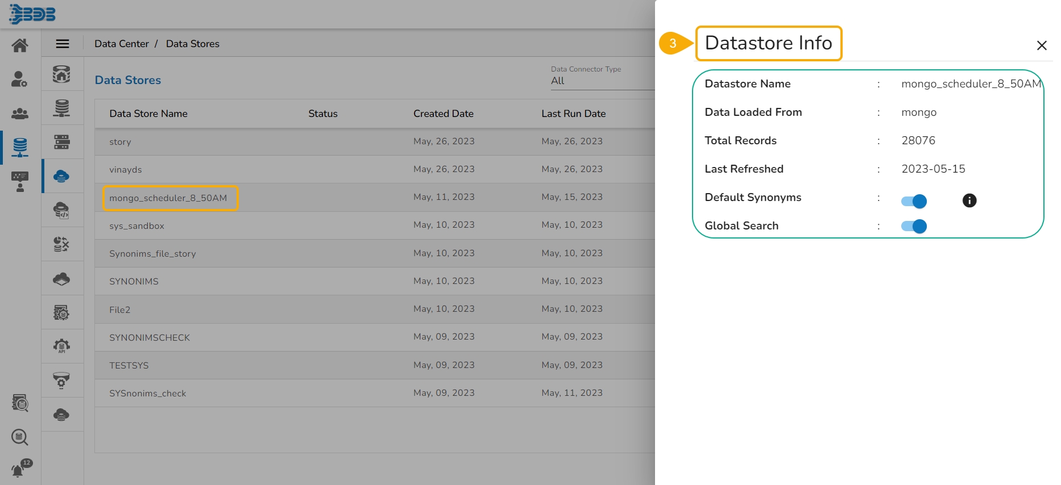Viewport: 1061px width, 485px height.
Task: Close the Datastore Info panel
Action: pos(1041,45)
